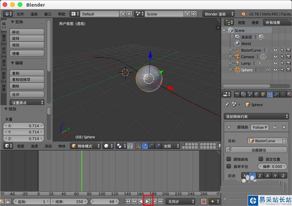Open the 物体模式 mode dropdown
The height and width of the screenshot is (206, 292).
(x=85, y=146)
